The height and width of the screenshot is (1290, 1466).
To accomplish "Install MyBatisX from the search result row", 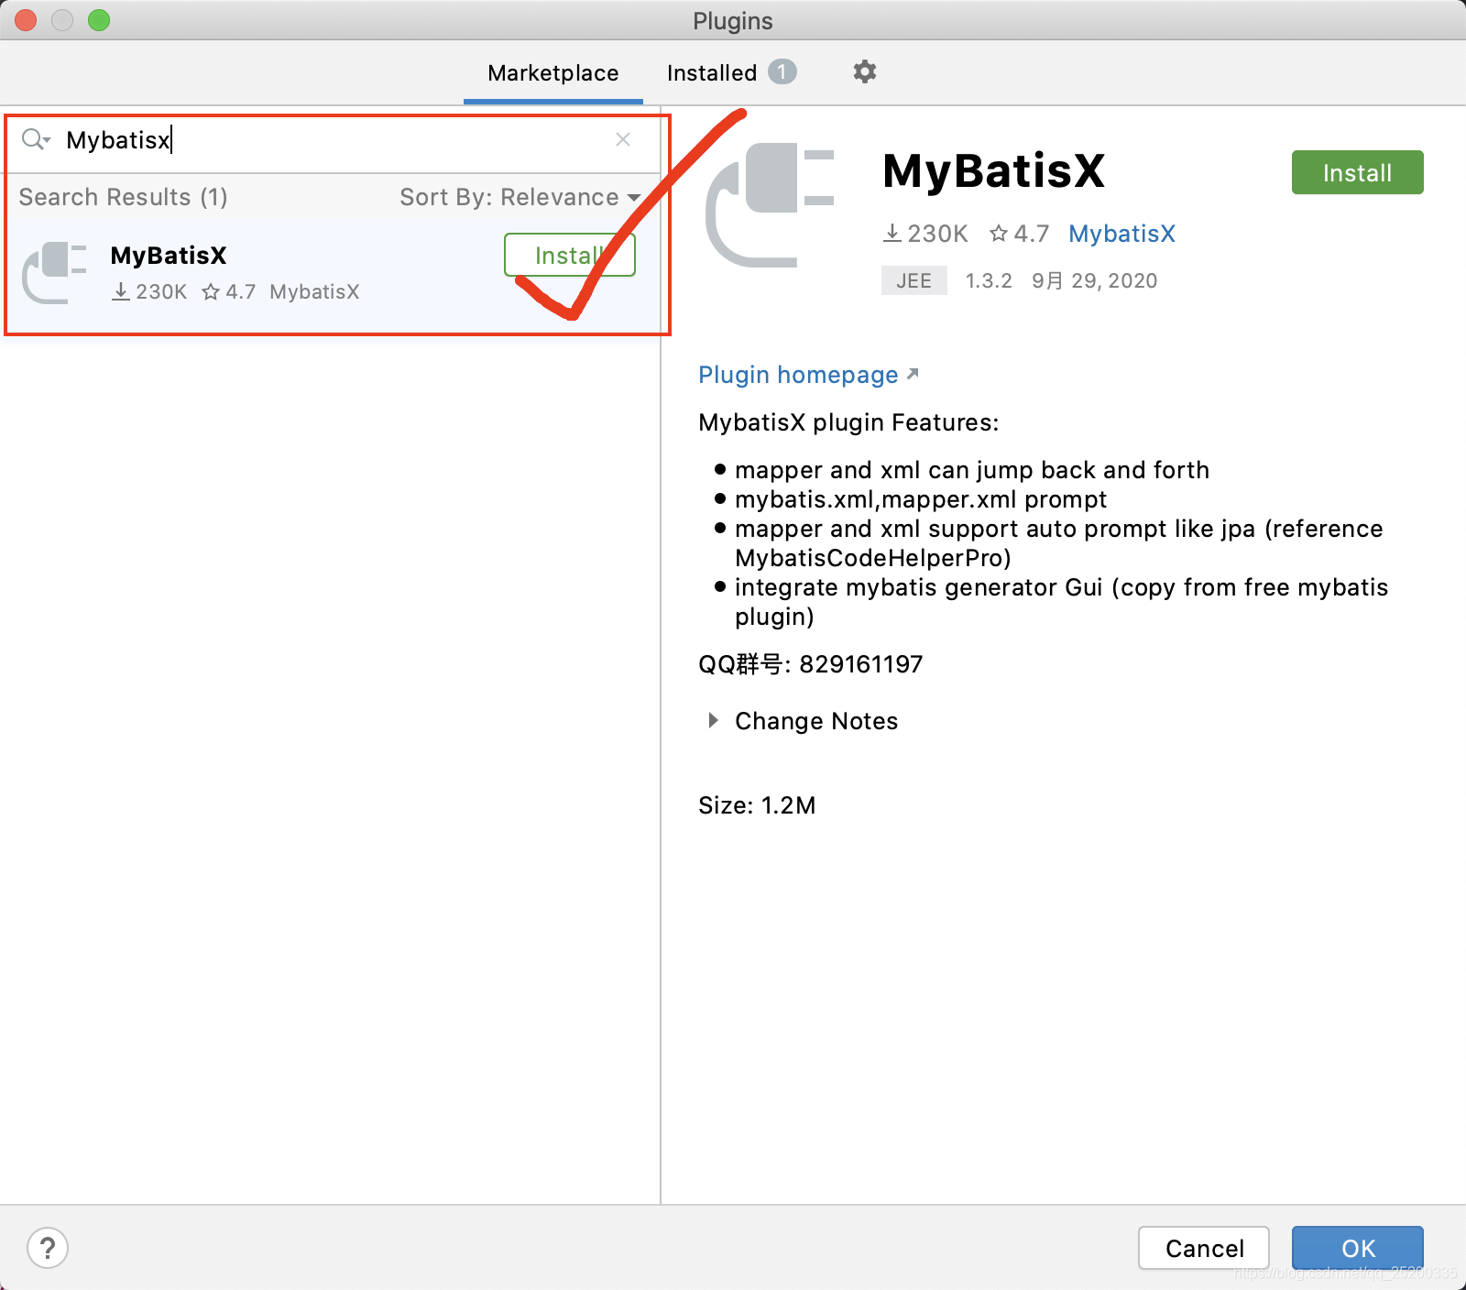I will 569,256.
